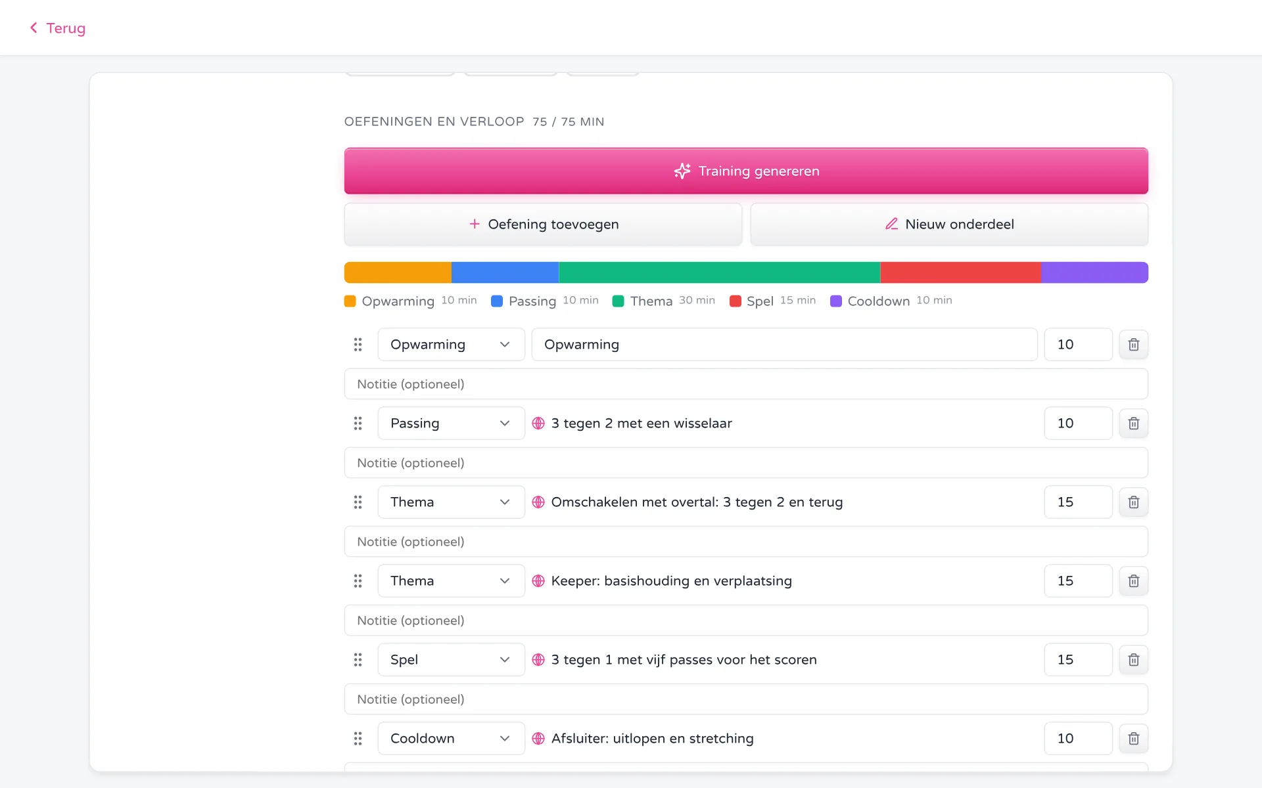Click the green Thema segment of the time bar

pos(719,273)
